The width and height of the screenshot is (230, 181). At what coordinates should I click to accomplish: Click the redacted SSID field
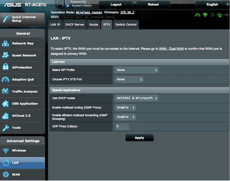tap(88, 17)
